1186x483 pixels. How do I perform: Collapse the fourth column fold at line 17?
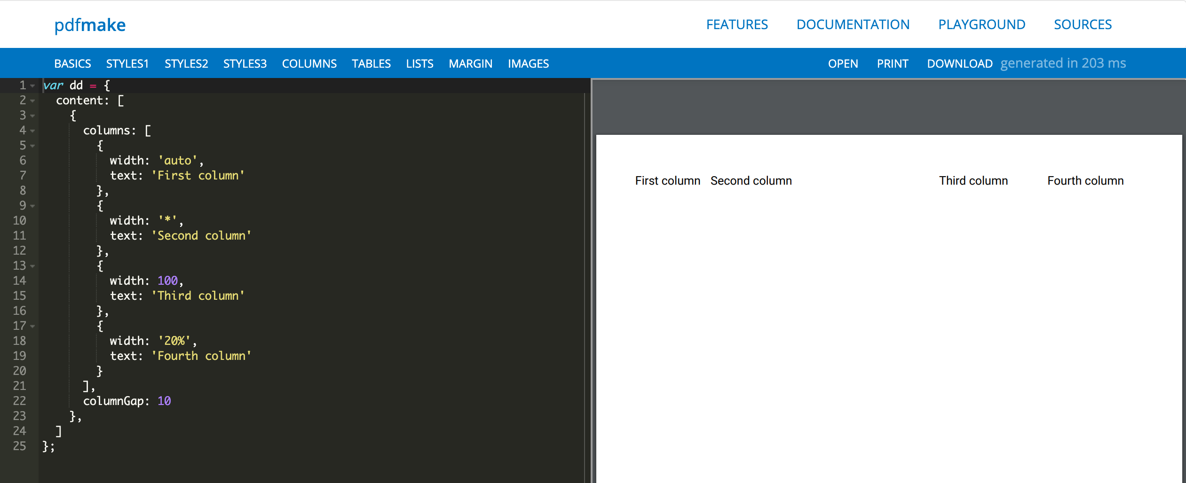click(32, 327)
